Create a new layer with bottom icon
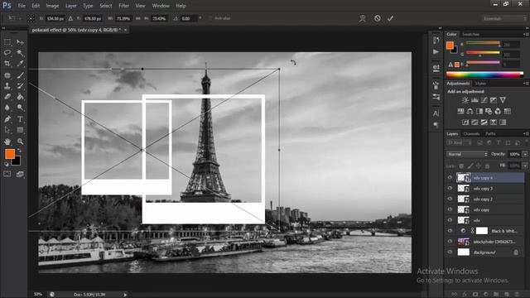This screenshot has height=298, width=530. coord(506,295)
